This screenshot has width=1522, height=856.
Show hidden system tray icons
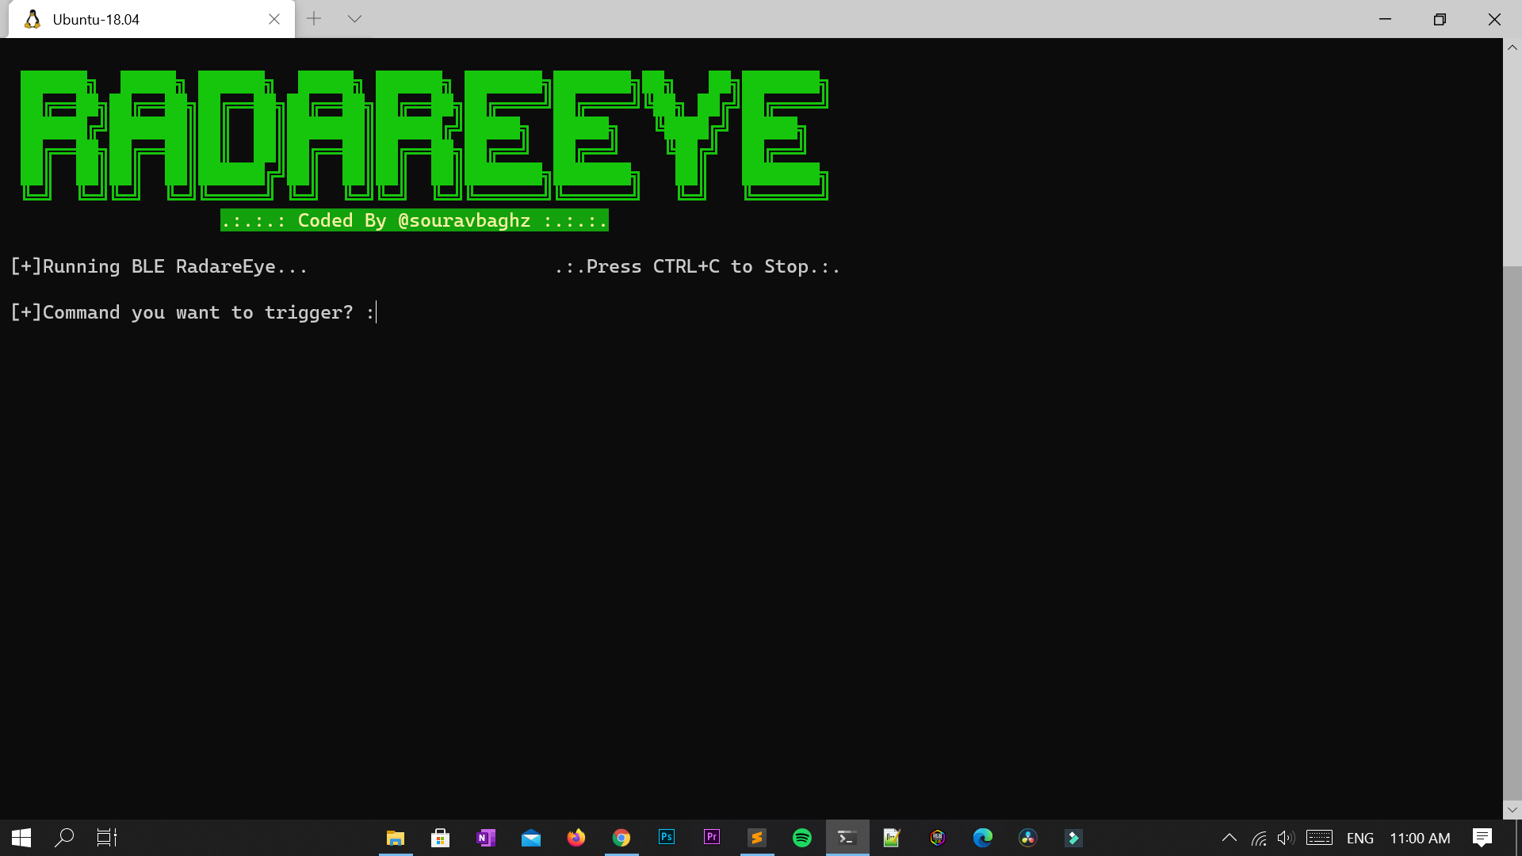tap(1229, 838)
